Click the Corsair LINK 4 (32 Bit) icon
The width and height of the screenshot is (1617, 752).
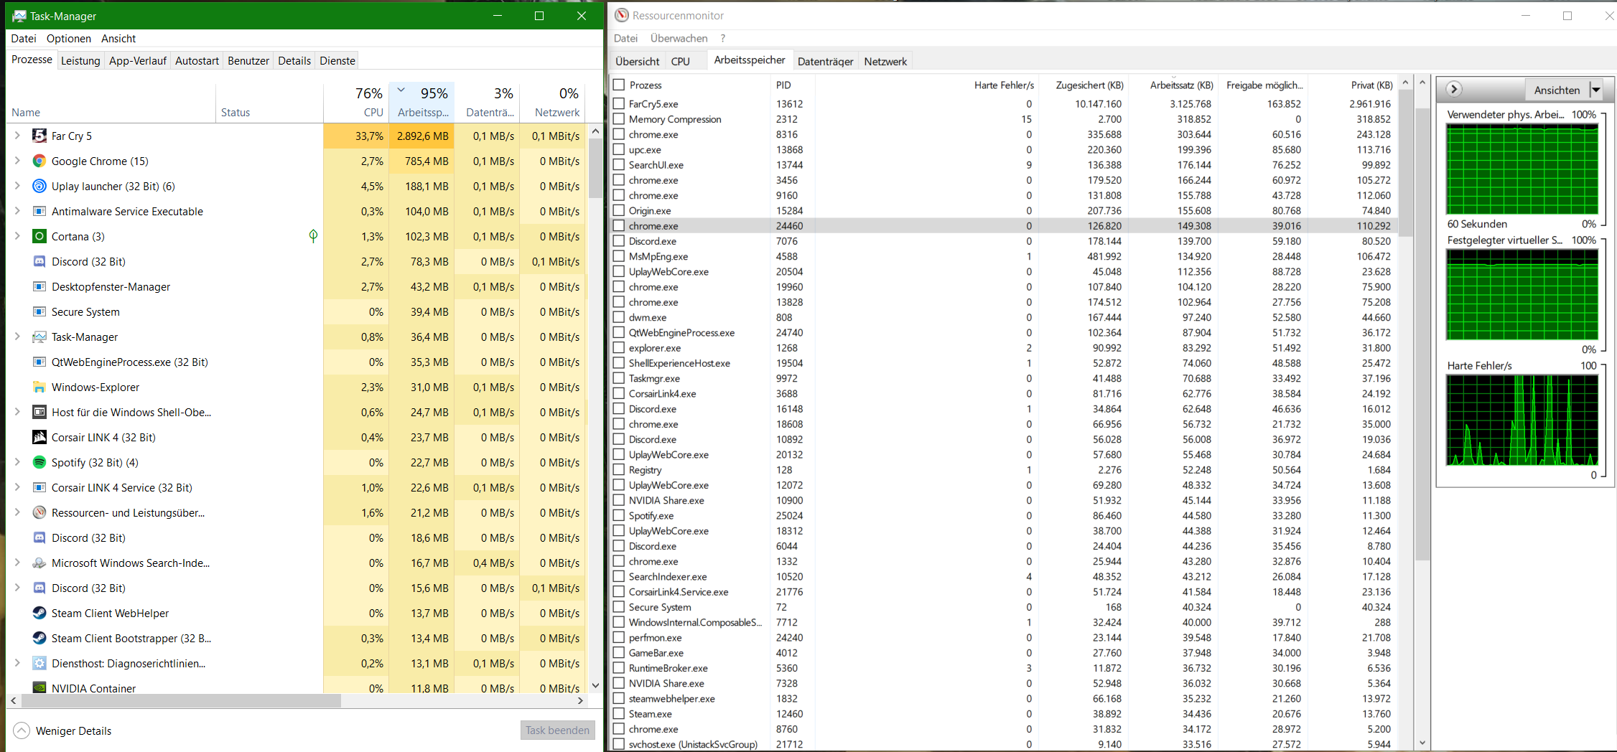[x=39, y=437]
